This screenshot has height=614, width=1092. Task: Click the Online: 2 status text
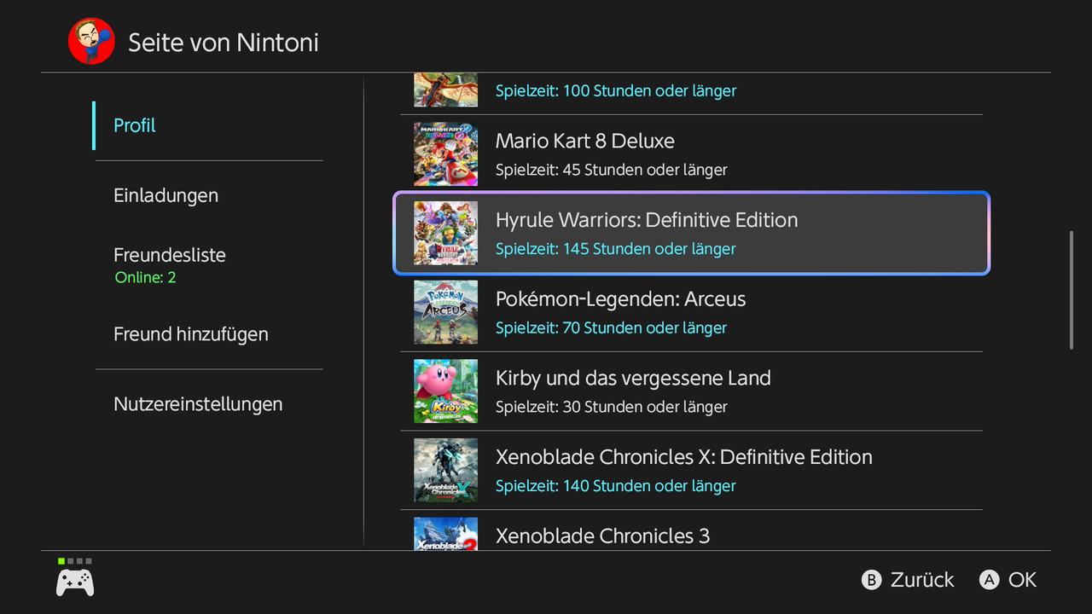tap(145, 278)
